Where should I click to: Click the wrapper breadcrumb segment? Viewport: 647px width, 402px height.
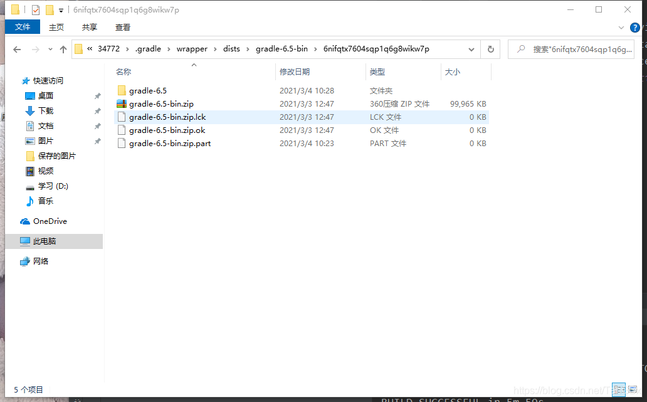pyautogui.click(x=192, y=49)
